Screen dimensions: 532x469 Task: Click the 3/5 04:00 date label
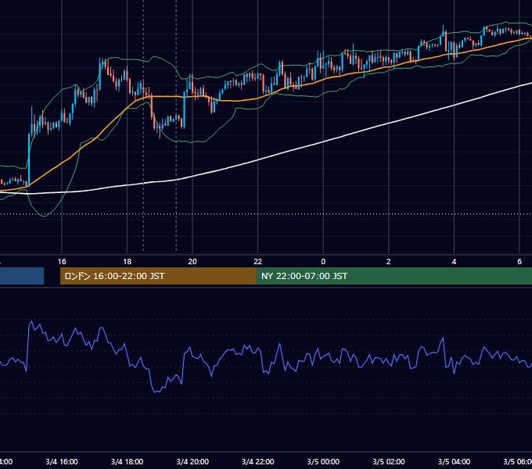pos(454,461)
